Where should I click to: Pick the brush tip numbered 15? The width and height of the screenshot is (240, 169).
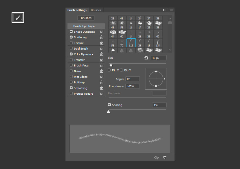(x=149, y=43)
